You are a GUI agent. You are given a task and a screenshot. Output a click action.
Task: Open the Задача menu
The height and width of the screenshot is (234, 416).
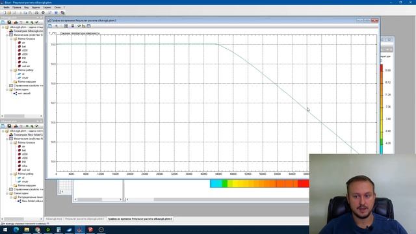[x=36, y=7]
